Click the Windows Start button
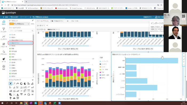 2,103
